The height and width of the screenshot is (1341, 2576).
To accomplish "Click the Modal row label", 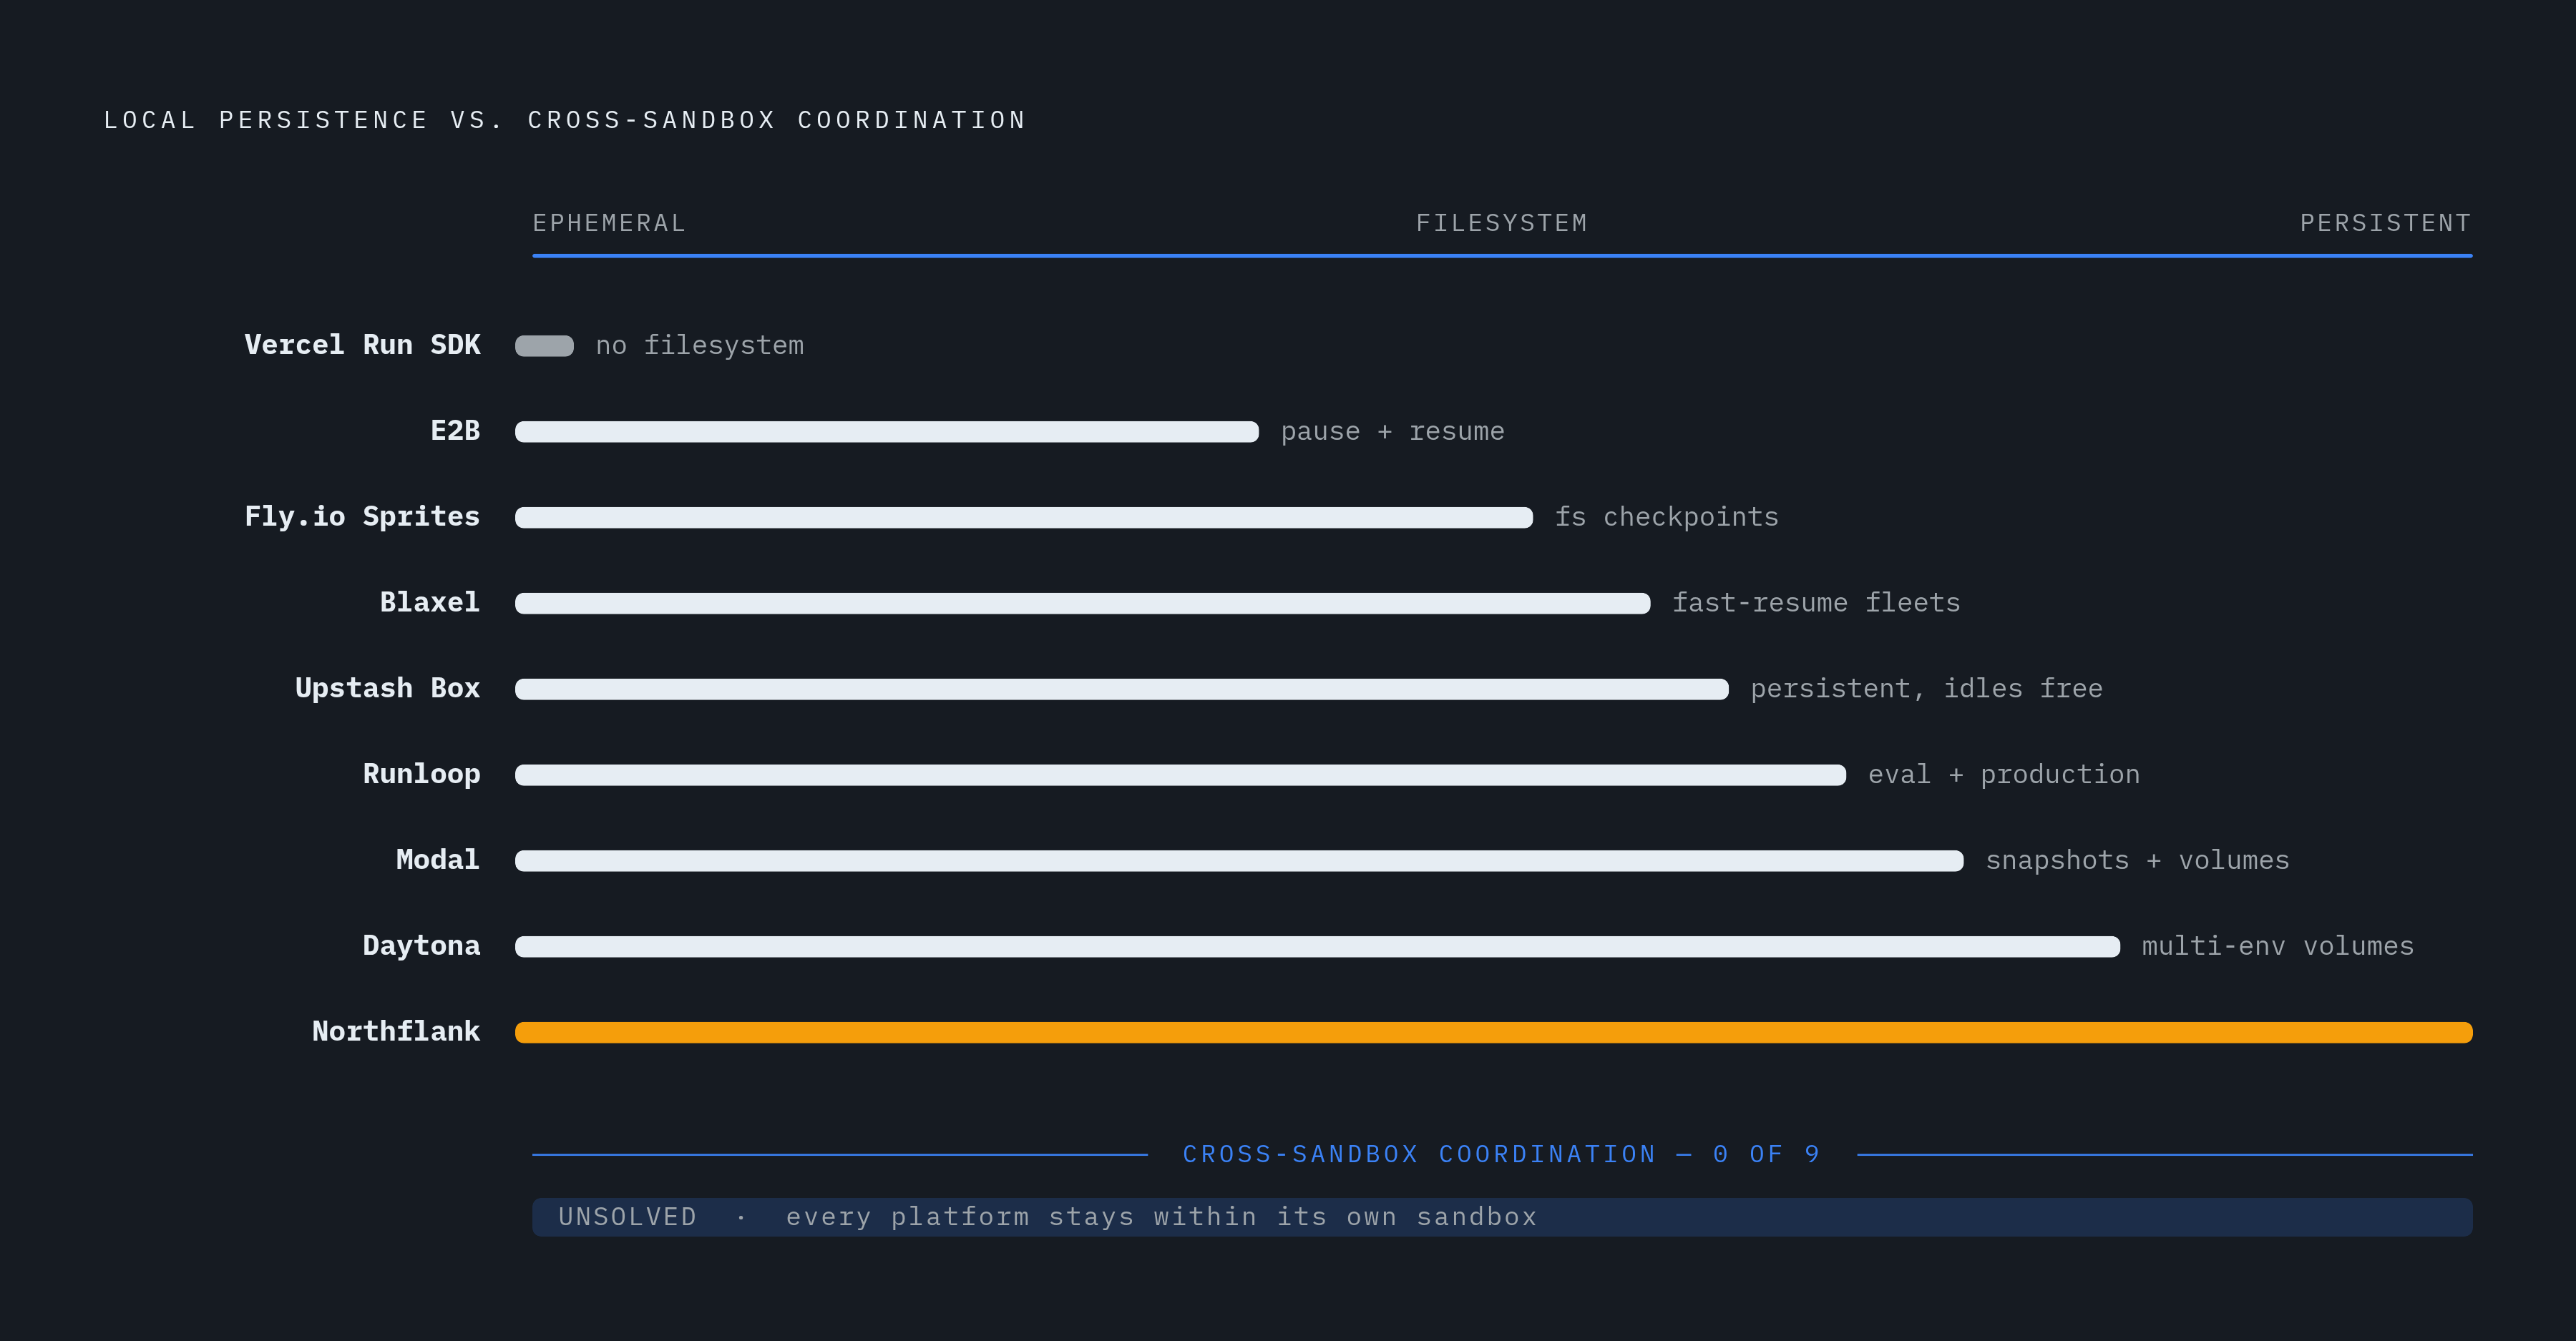I will [x=438, y=860].
